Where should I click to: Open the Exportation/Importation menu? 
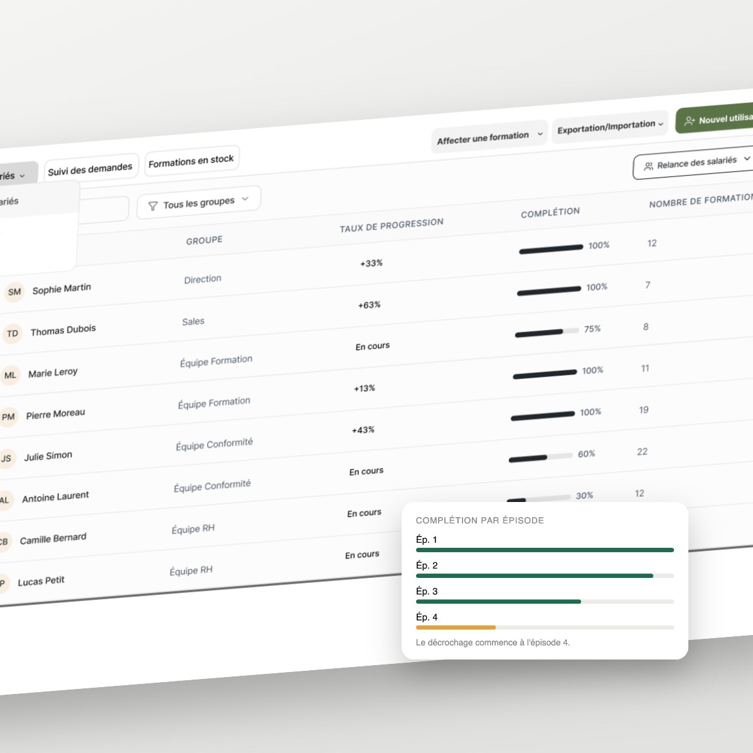tap(611, 127)
